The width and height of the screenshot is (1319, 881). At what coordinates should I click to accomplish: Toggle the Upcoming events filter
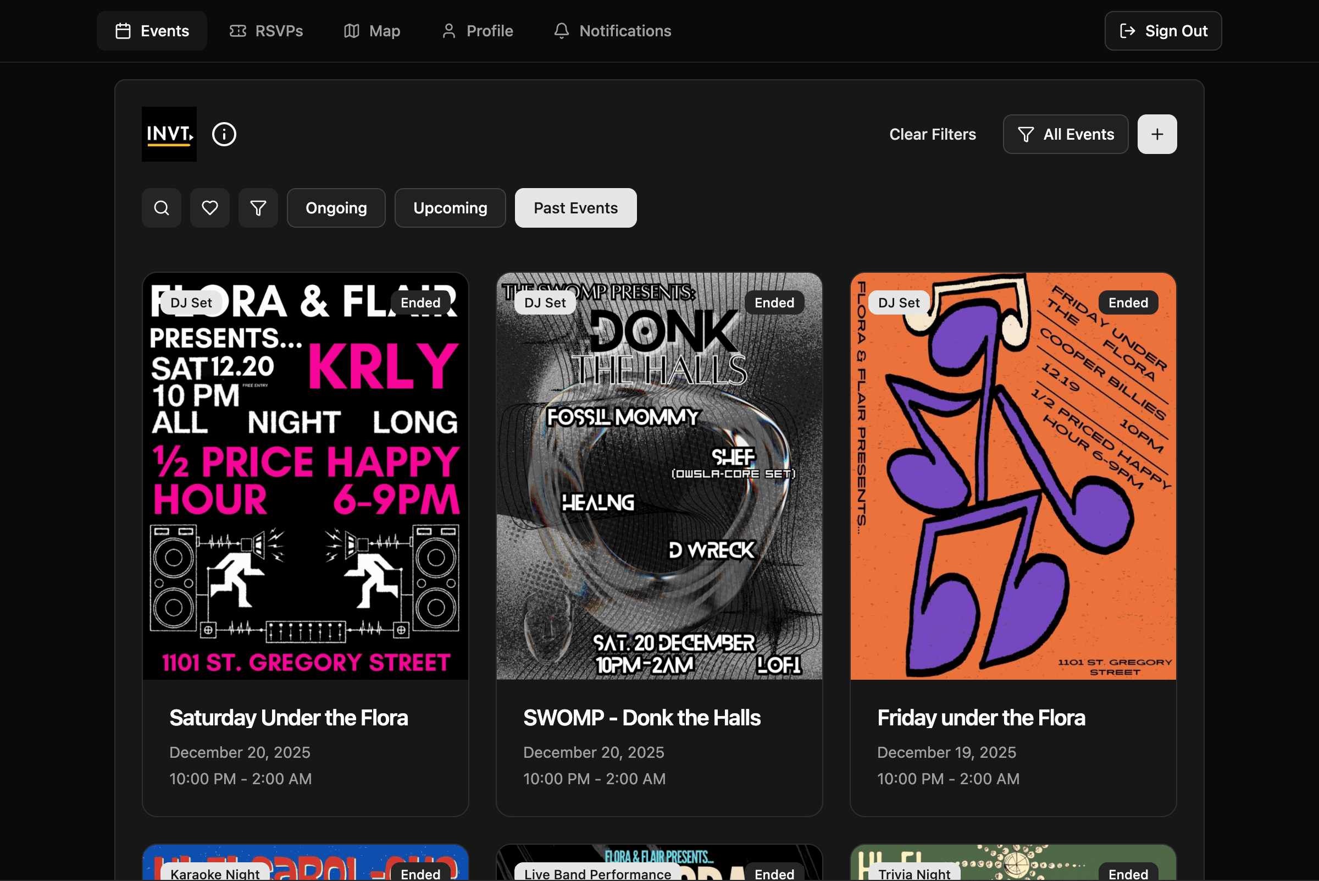point(450,208)
